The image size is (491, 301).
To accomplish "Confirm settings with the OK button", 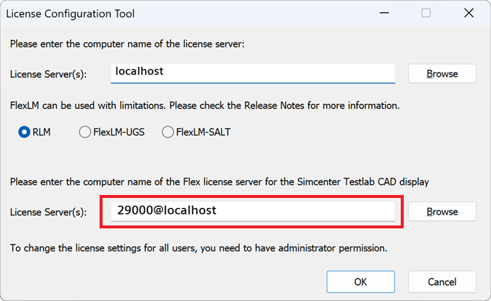I will click(x=360, y=282).
